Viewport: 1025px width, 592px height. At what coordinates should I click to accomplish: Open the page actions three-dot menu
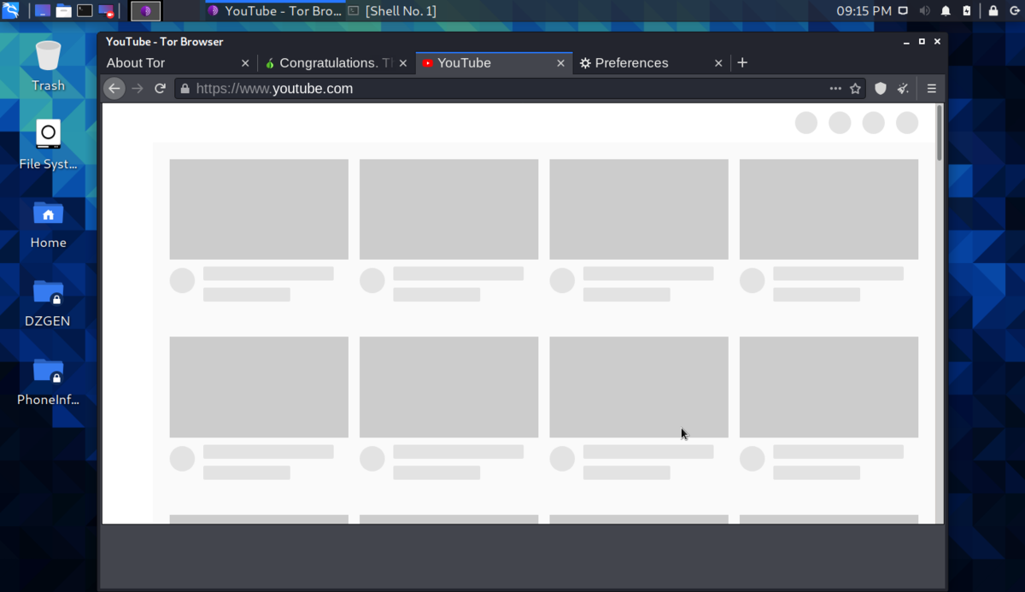835,89
